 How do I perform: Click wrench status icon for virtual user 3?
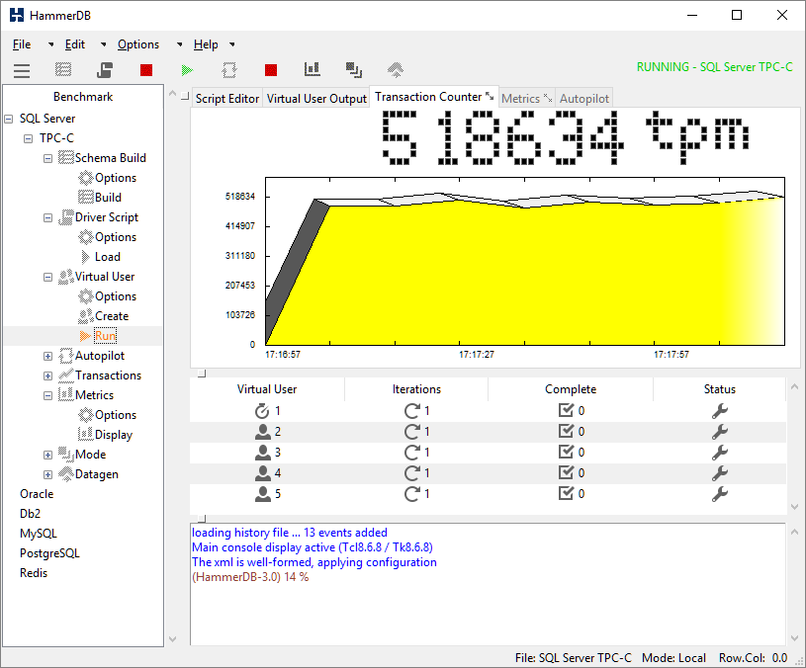click(720, 453)
